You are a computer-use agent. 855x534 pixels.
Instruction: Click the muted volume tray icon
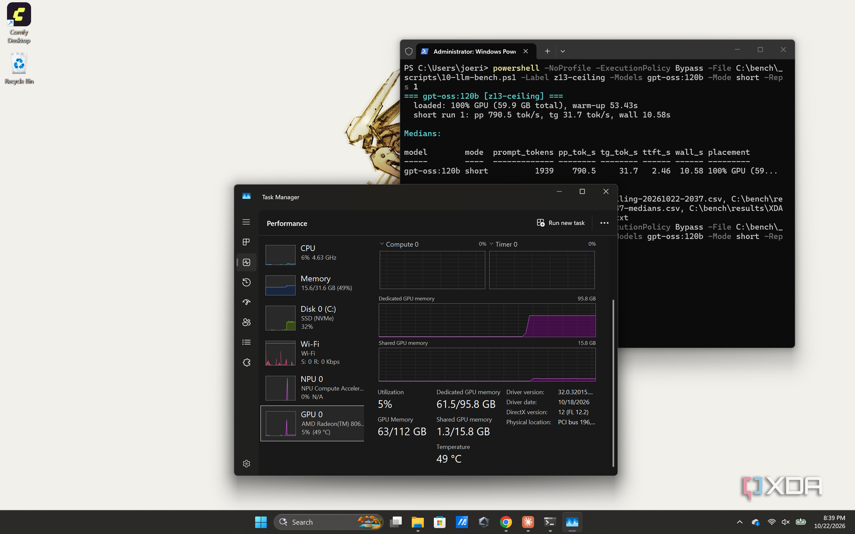(786, 522)
